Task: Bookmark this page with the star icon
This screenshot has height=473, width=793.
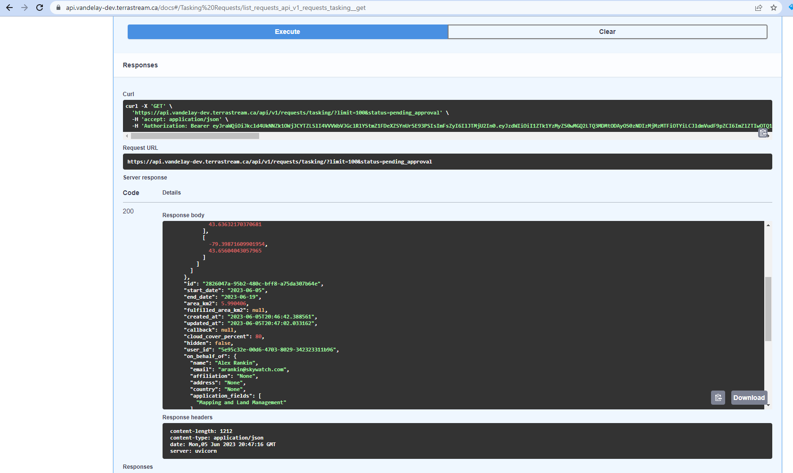Action: coord(774,8)
